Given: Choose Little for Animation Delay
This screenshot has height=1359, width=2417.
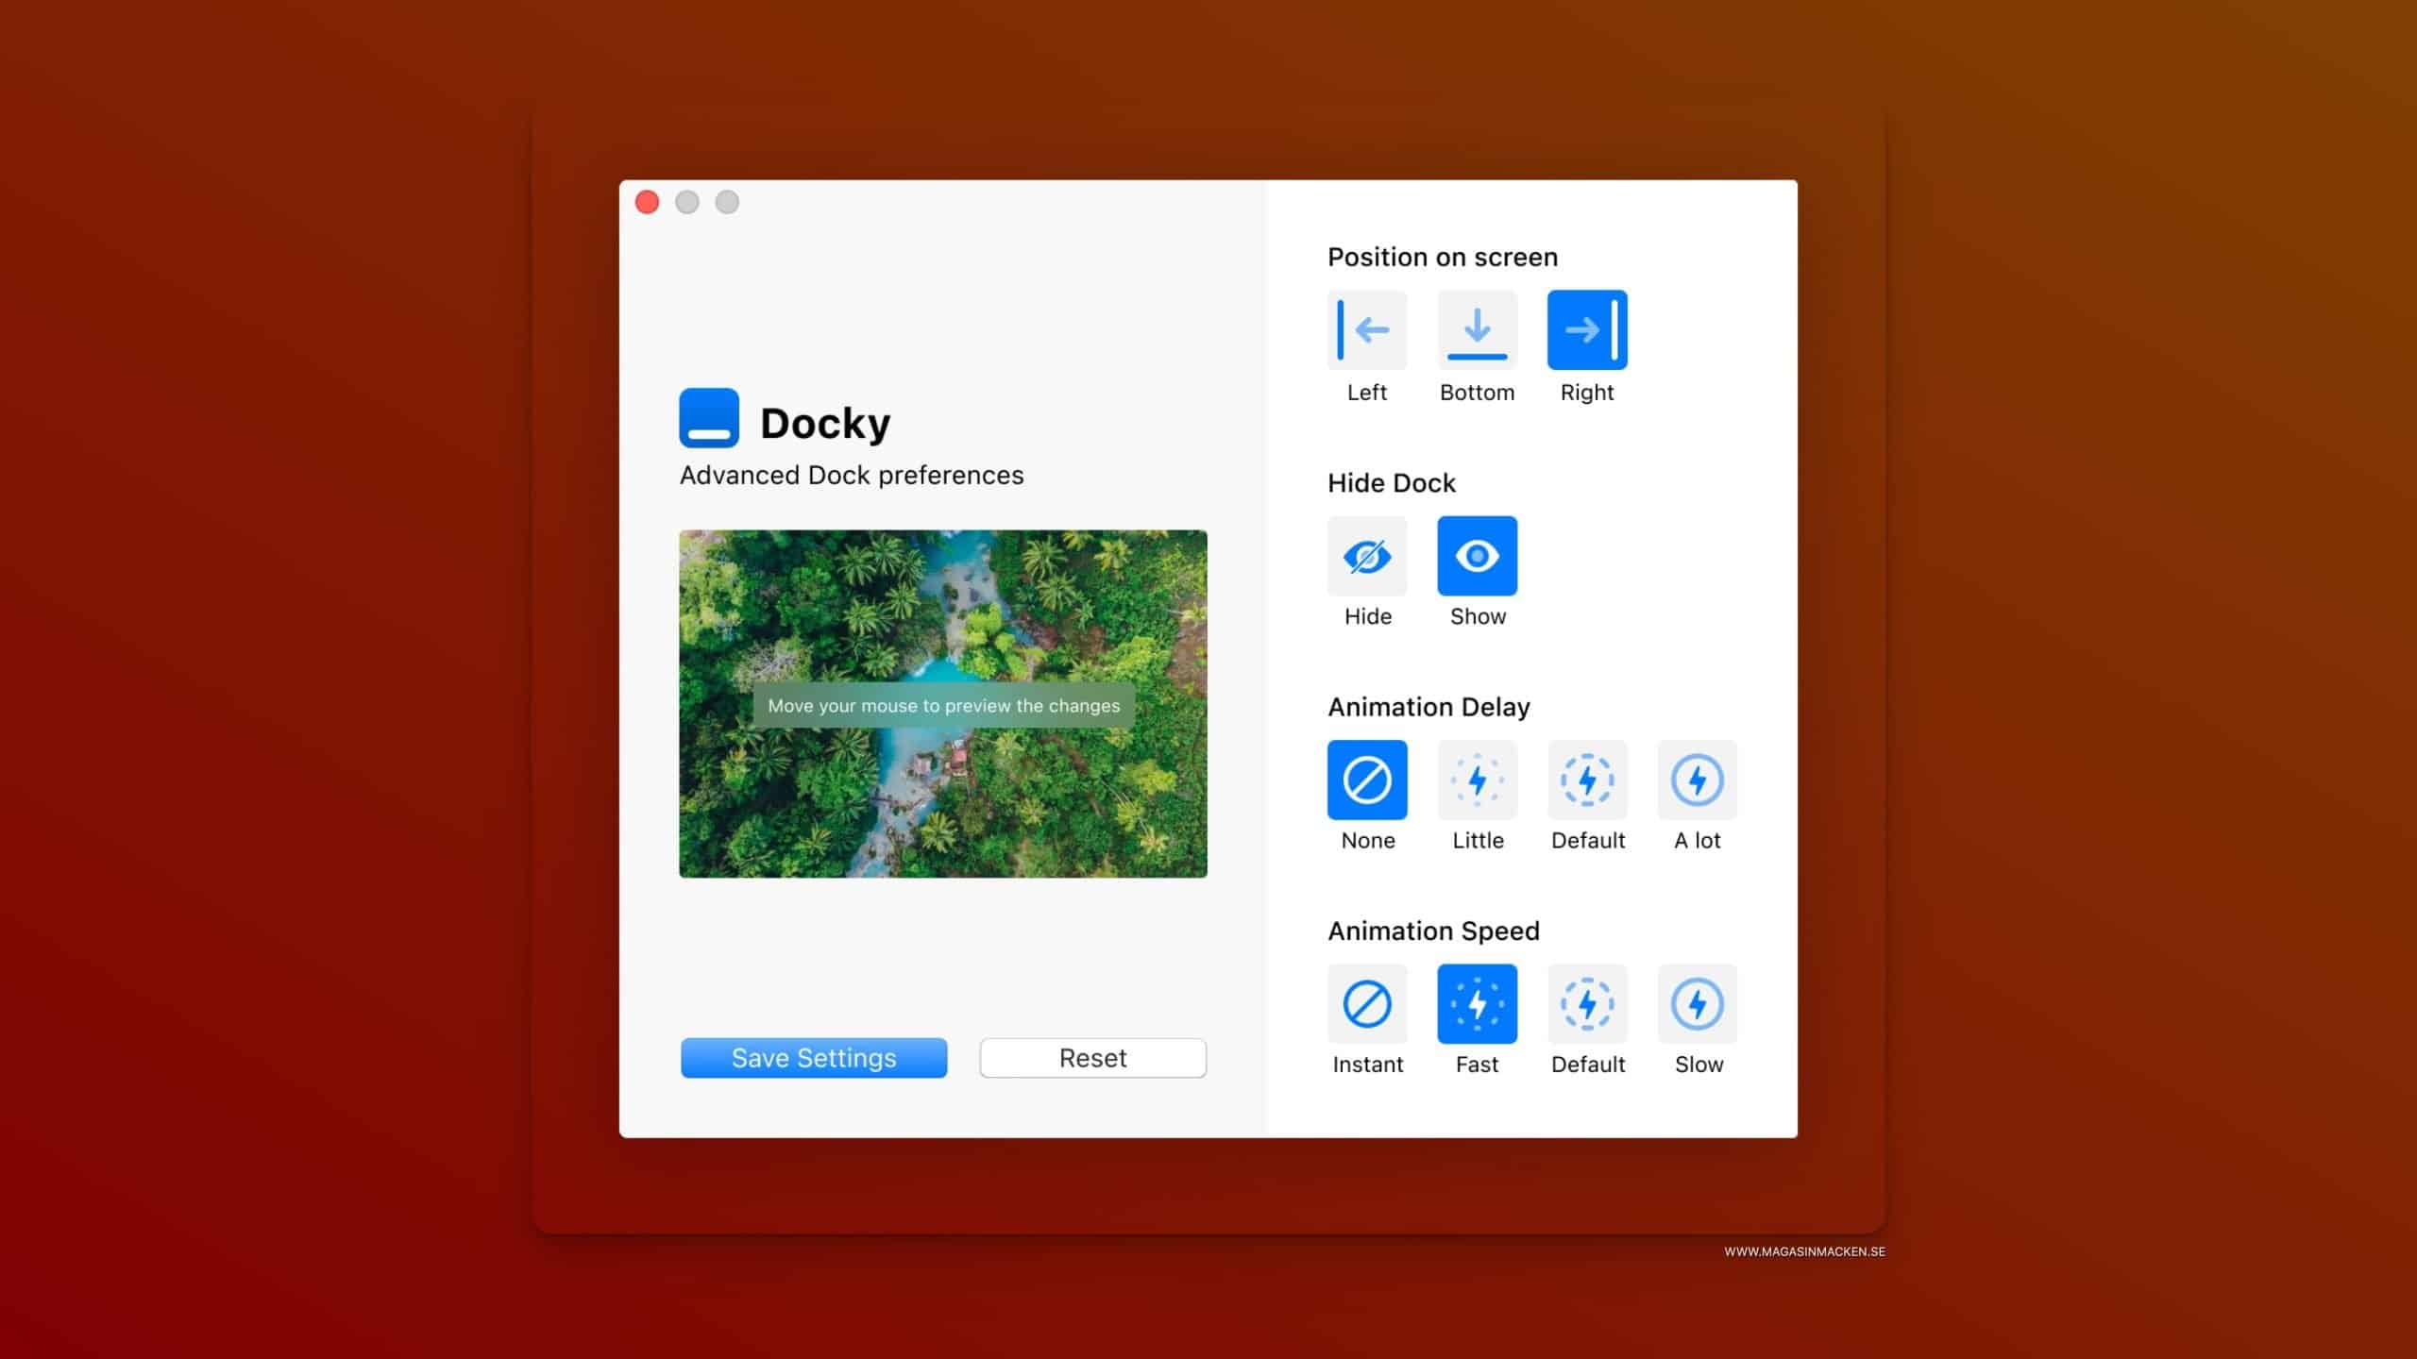Looking at the screenshot, I should point(1477,780).
